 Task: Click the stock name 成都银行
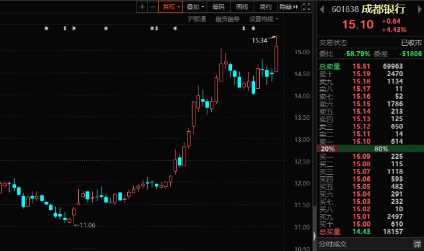click(383, 9)
